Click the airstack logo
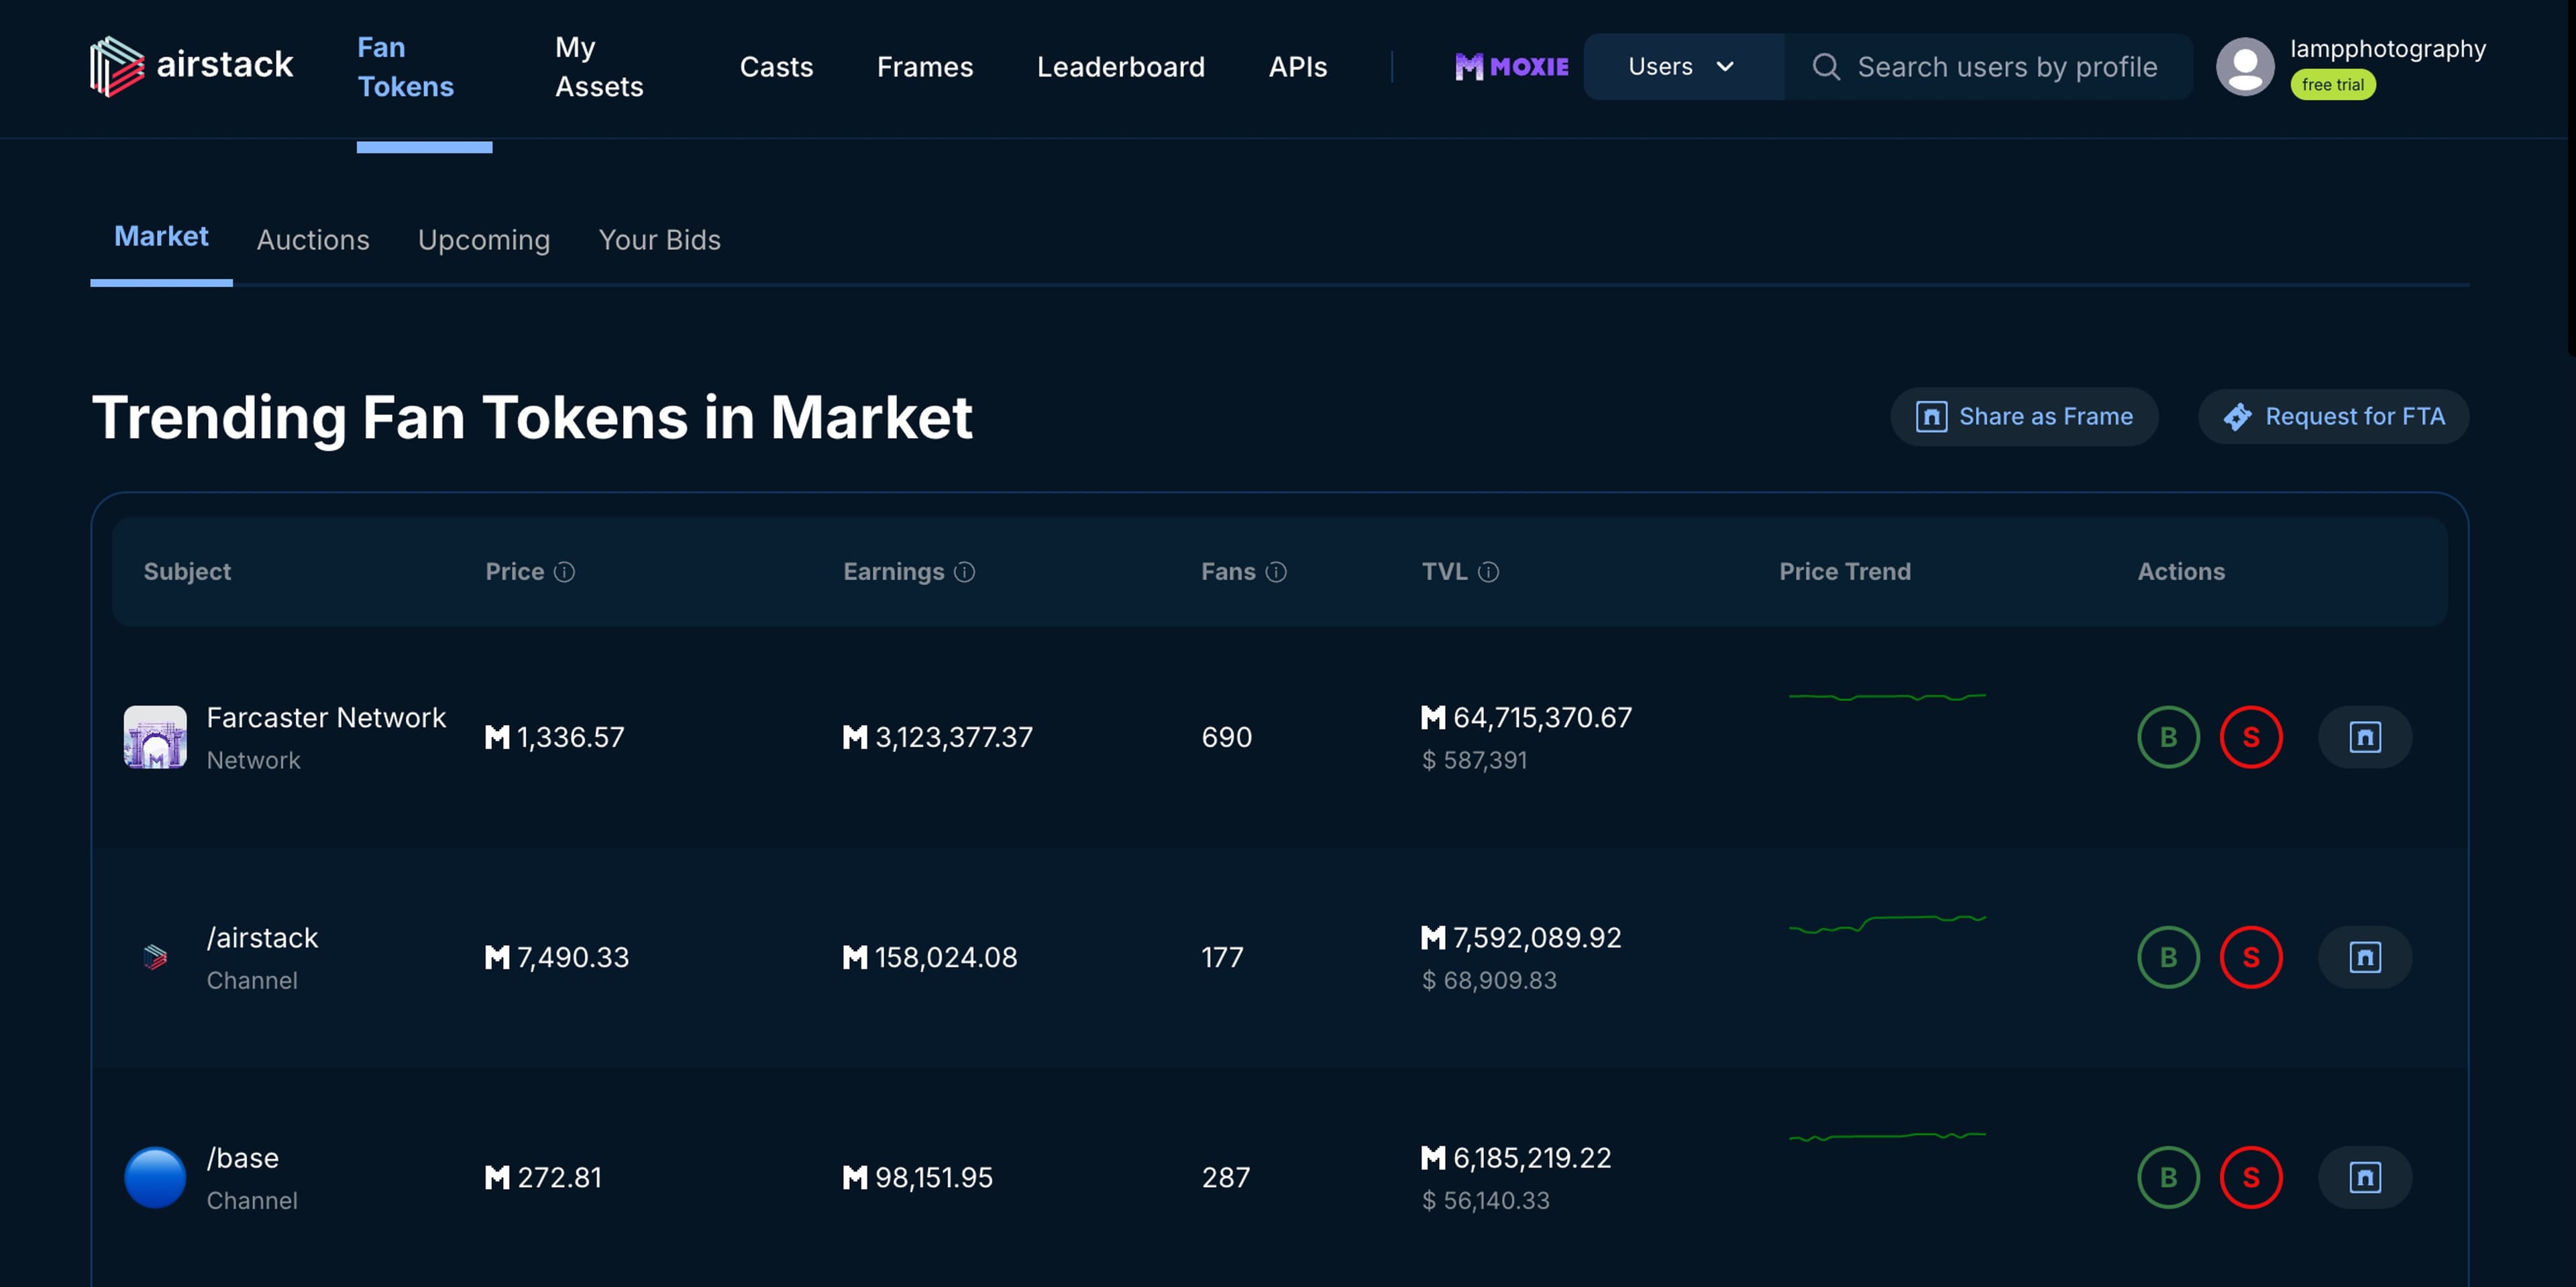This screenshot has height=1287, width=2576. pyautogui.click(x=191, y=66)
